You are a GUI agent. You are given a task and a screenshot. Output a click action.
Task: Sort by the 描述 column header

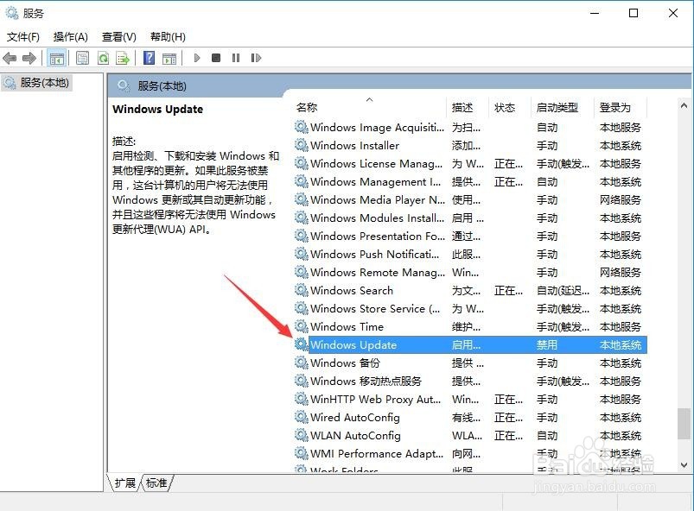pos(468,107)
